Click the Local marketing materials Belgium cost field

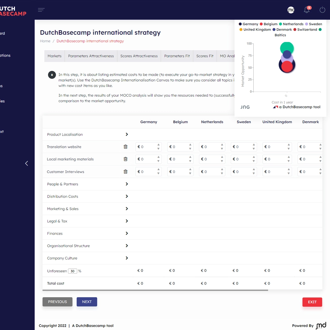click(x=180, y=159)
